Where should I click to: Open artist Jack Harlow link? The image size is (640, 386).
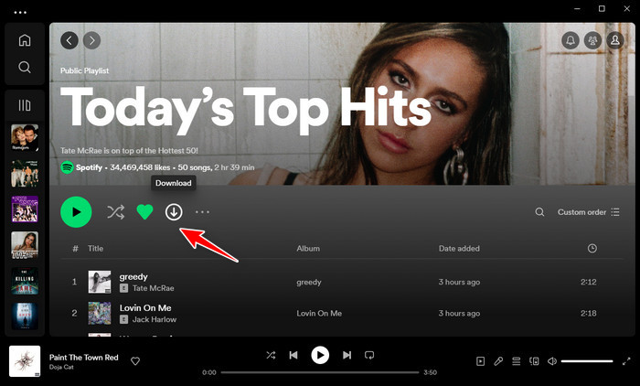155,319
